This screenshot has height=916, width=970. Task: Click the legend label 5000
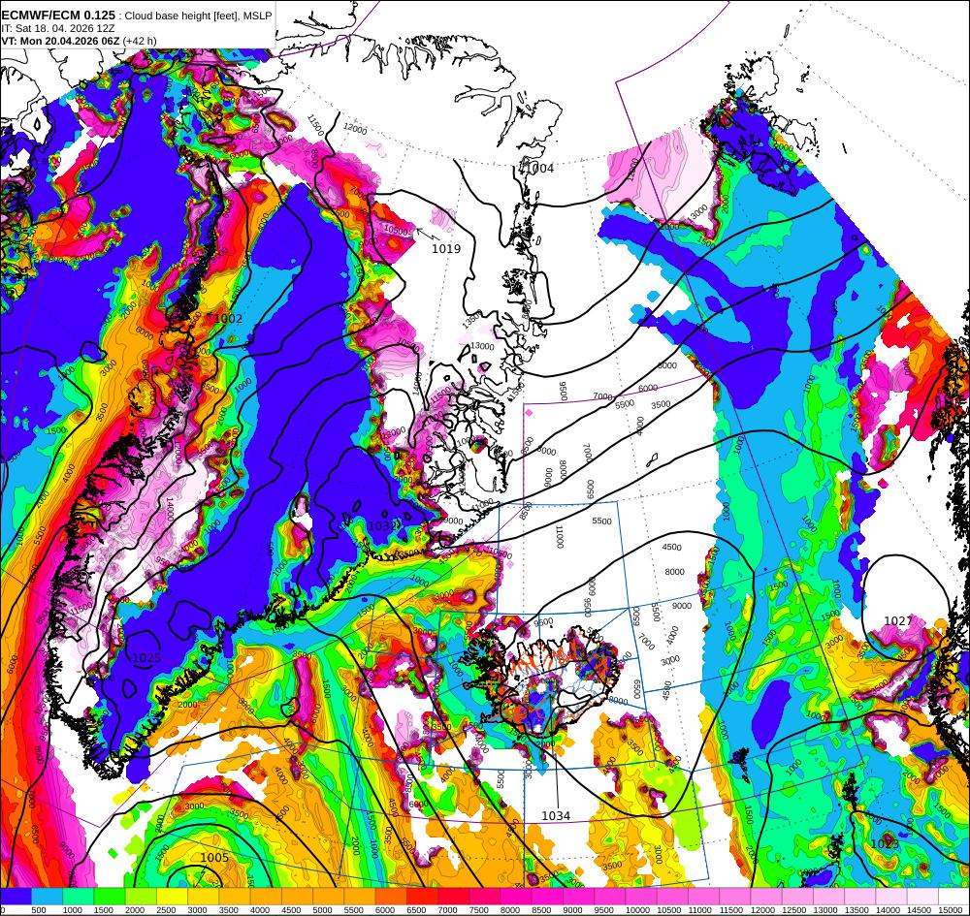323,910
